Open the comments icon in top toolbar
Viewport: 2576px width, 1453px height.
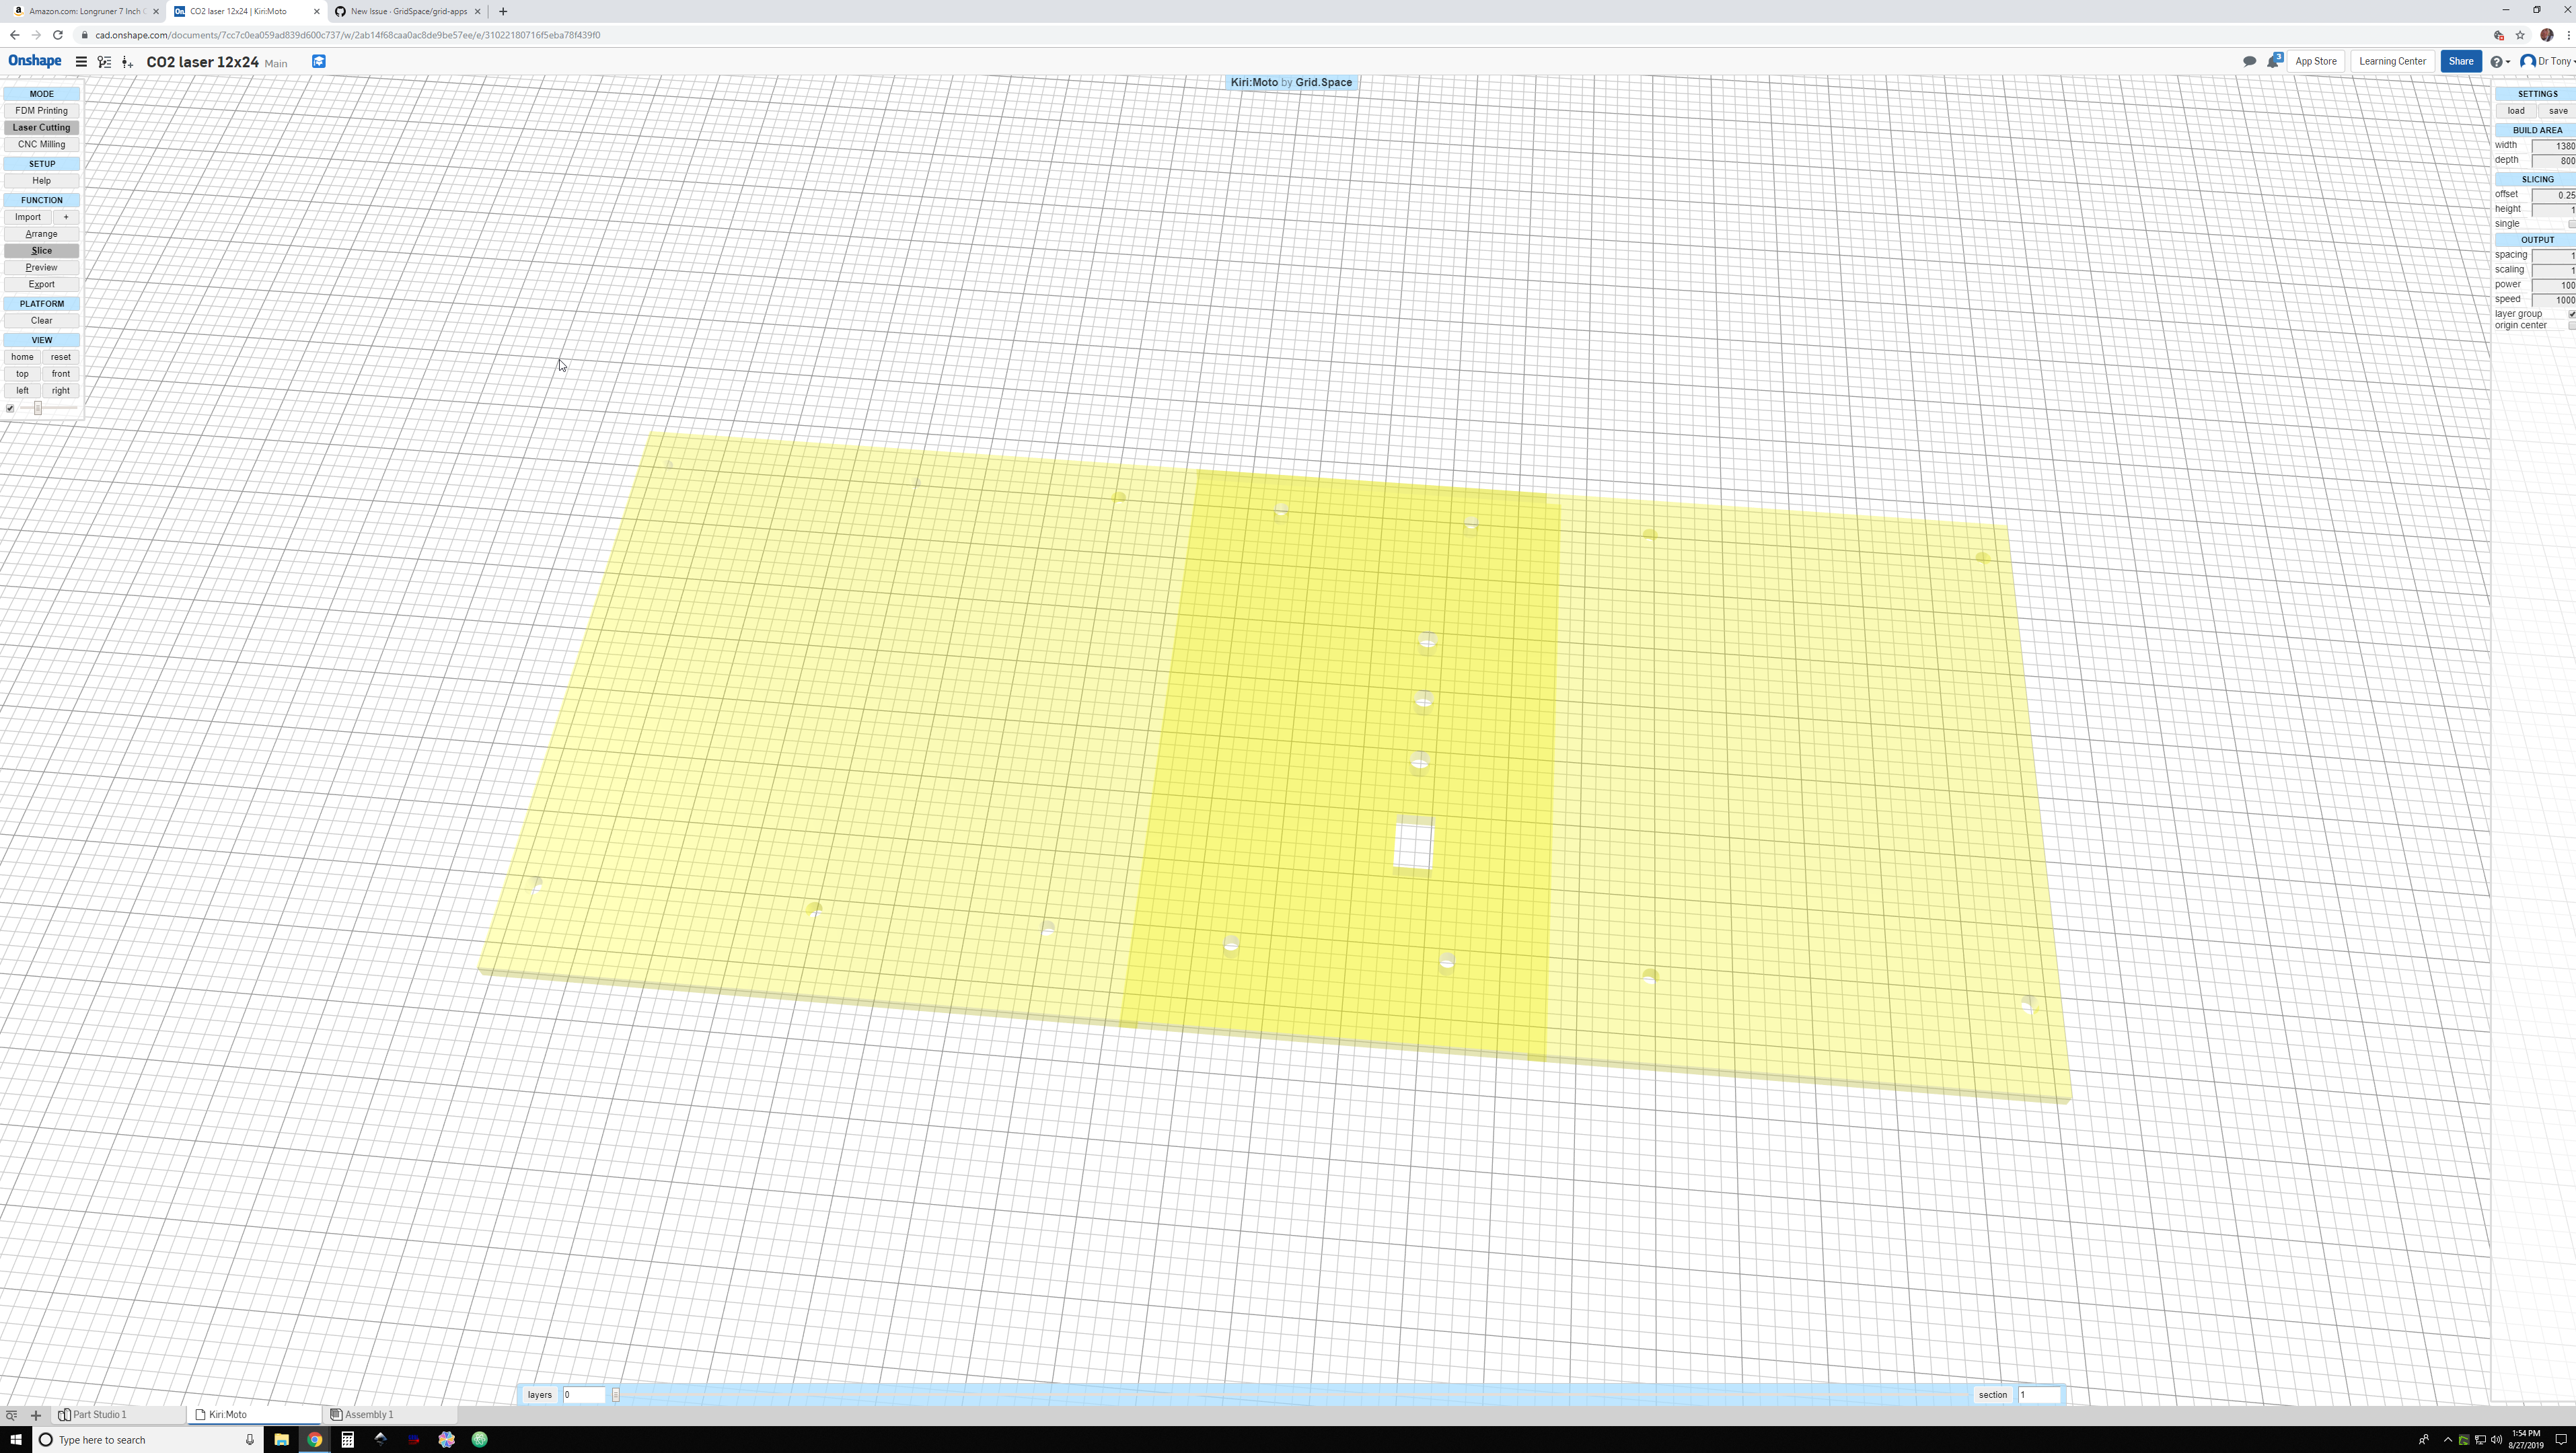pyautogui.click(x=2249, y=61)
